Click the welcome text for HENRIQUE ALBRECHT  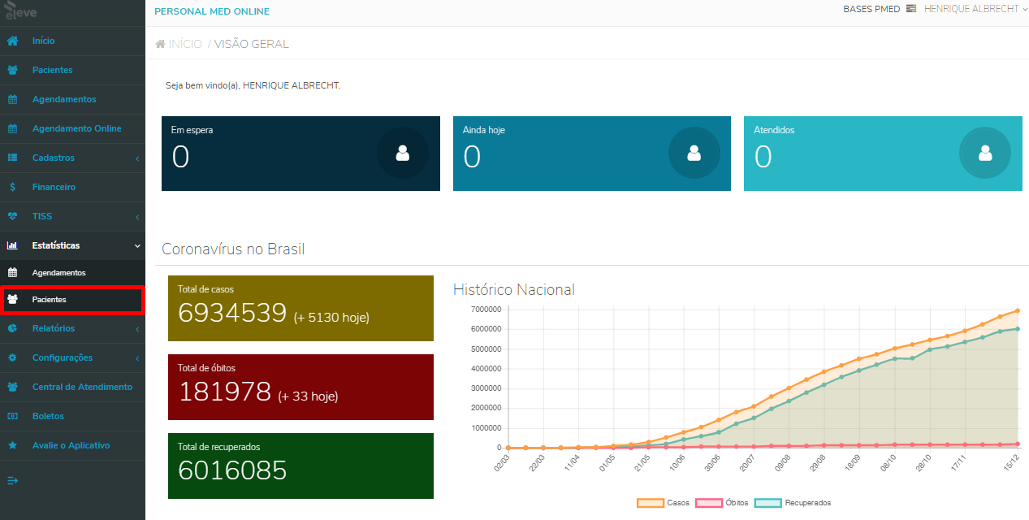[x=253, y=84]
